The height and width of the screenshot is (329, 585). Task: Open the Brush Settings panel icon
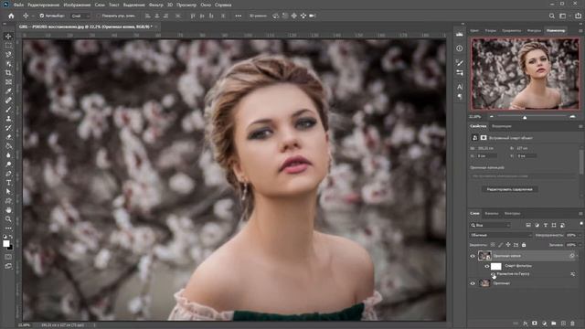(x=460, y=63)
